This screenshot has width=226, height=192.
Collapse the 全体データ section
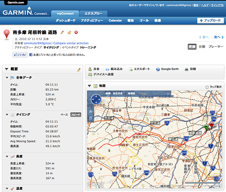pyautogui.click(x=7, y=78)
